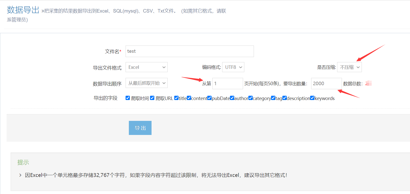The width and height of the screenshot is (410, 194).
Task: Toggle the category field checkbox
Action: 250,98
